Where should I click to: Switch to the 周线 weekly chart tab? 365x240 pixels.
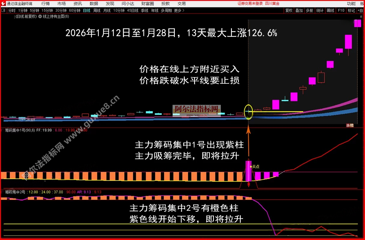[x=96, y=10]
